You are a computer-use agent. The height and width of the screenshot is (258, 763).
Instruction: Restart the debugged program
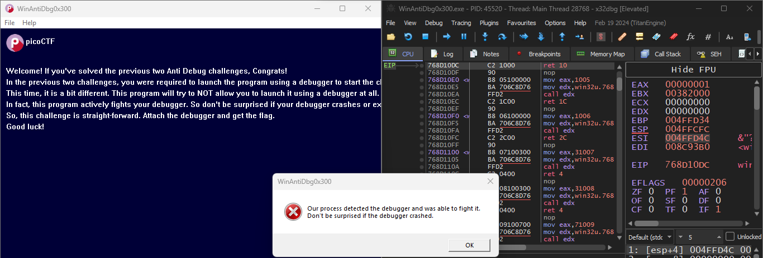(x=408, y=37)
